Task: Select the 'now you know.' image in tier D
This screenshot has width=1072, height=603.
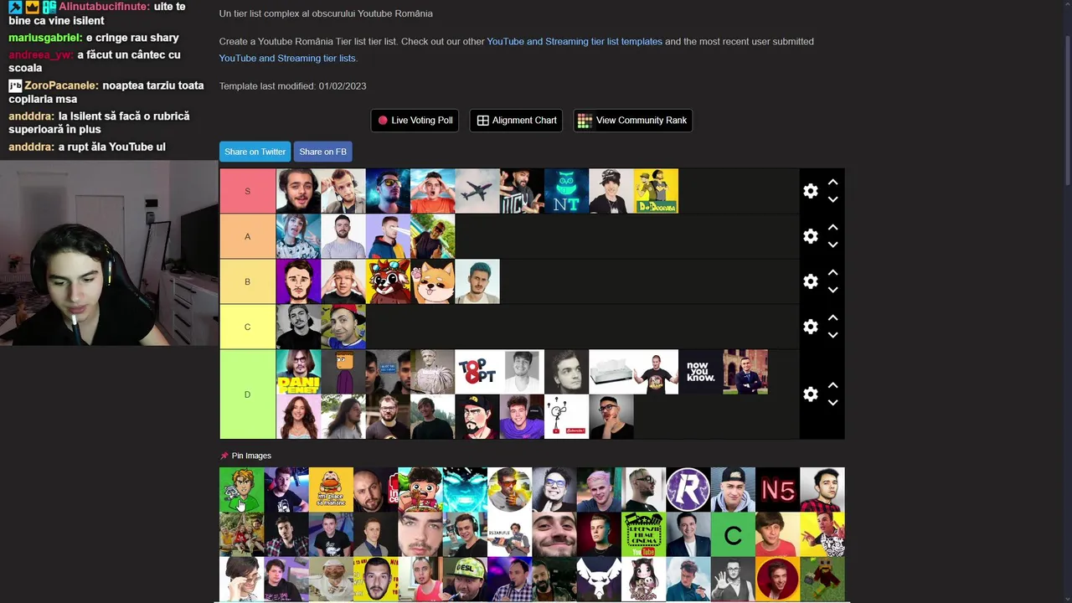Action: (x=700, y=372)
